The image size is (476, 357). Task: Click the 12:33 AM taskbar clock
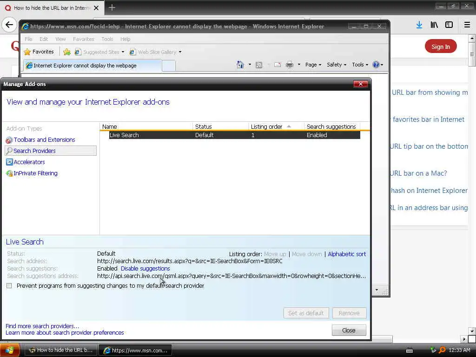click(x=459, y=350)
